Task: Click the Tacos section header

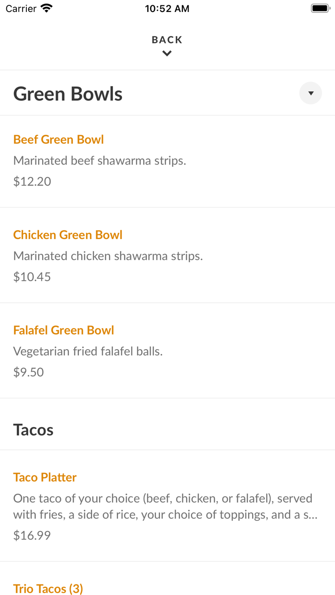Action: (x=33, y=430)
